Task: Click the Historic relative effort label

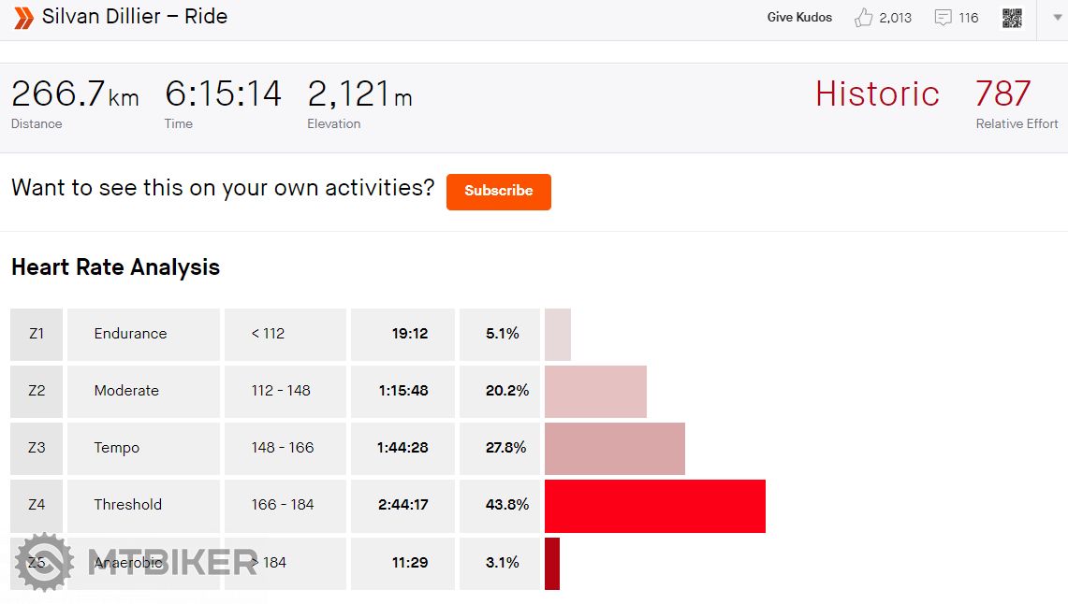Action: (876, 94)
